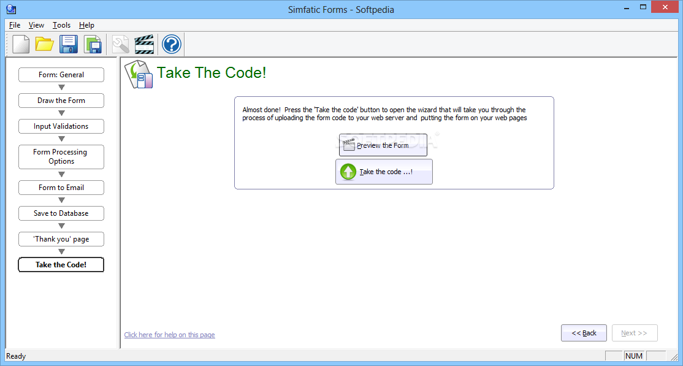Viewport: 683px width, 366px height.
Task: Open the Help menu
Action: [86, 25]
